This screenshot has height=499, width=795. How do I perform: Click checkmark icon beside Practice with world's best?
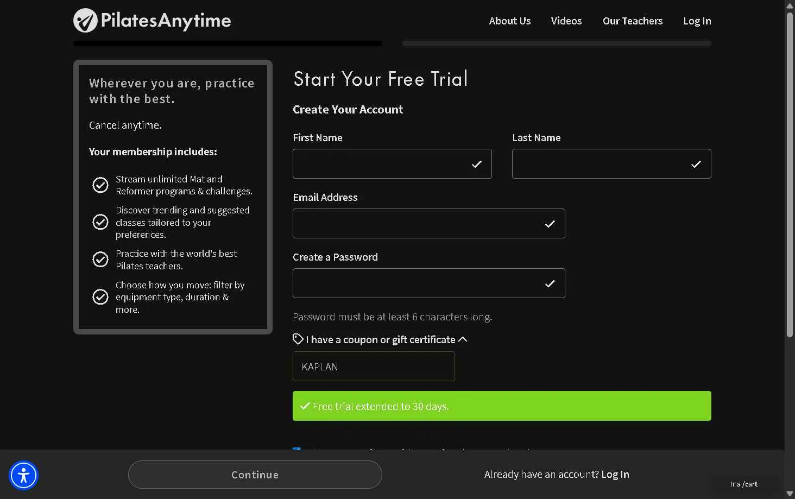100,260
